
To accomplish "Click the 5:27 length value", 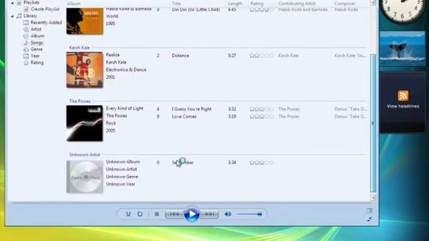I will coord(232,56).
